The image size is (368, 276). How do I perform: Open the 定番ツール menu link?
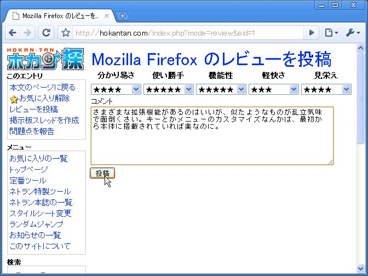pos(28,181)
